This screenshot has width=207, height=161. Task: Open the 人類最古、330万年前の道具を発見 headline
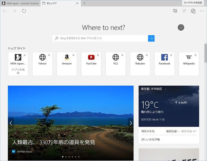pos(53,142)
